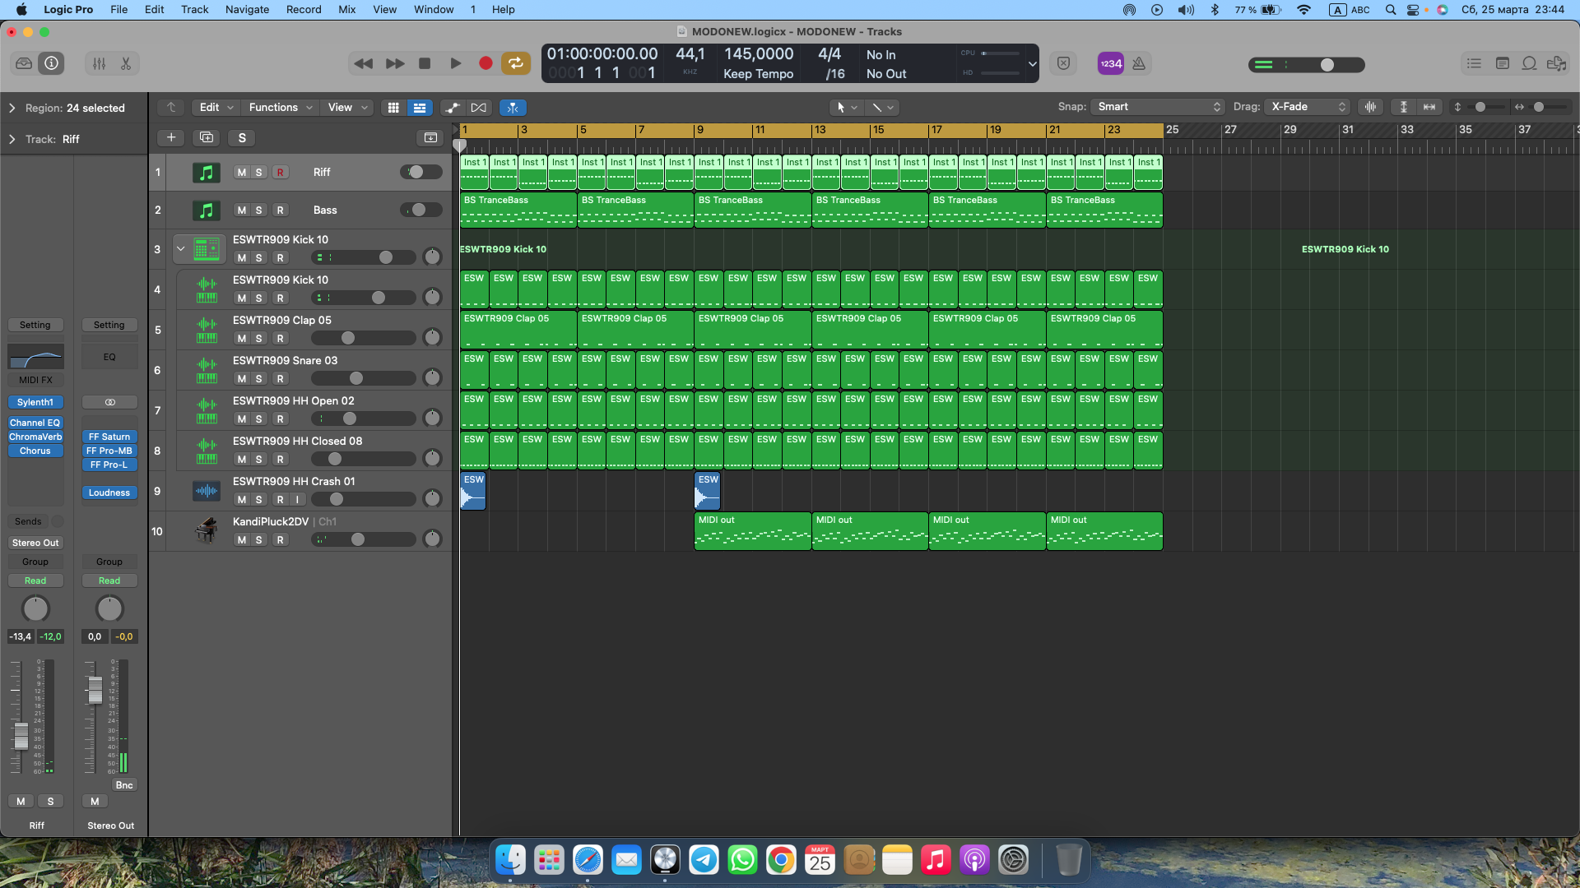Open the Loop Browser icon
This screenshot has height=888, width=1580.
(x=1529, y=63)
